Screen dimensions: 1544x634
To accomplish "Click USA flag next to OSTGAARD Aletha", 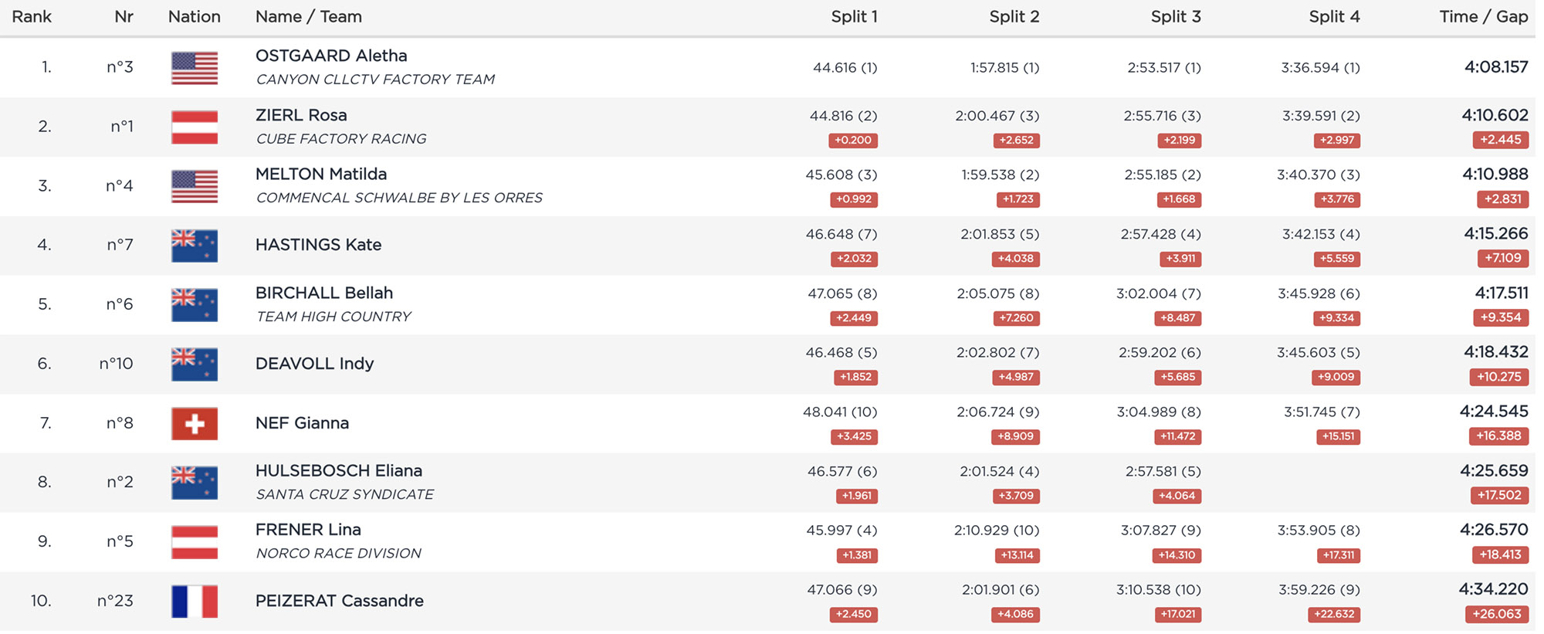I will point(195,68).
